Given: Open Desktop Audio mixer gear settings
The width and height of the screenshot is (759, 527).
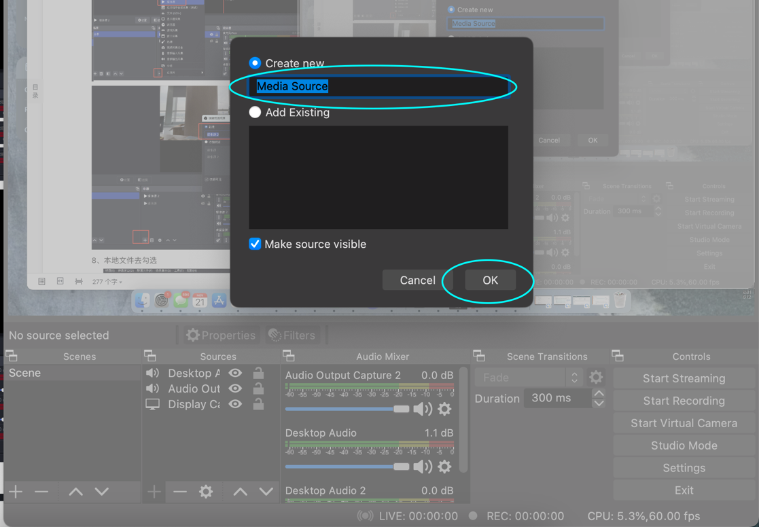Looking at the screenshot, I should pyautogui.click(x=444, y=467).
